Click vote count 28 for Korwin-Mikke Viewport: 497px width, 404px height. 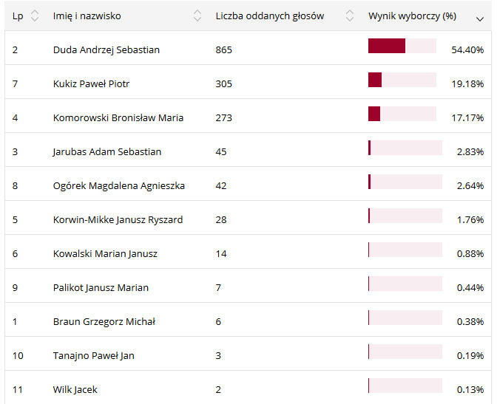pyautogui.click(x=221, y=220)
